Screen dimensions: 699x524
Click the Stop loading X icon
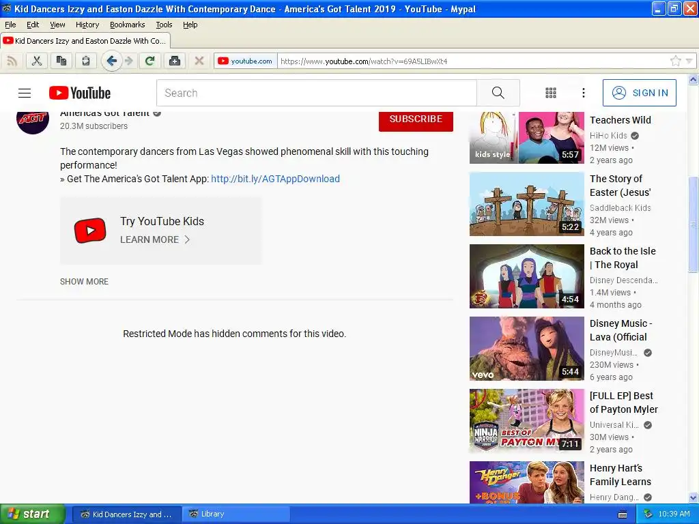click(x=199, y=61)
